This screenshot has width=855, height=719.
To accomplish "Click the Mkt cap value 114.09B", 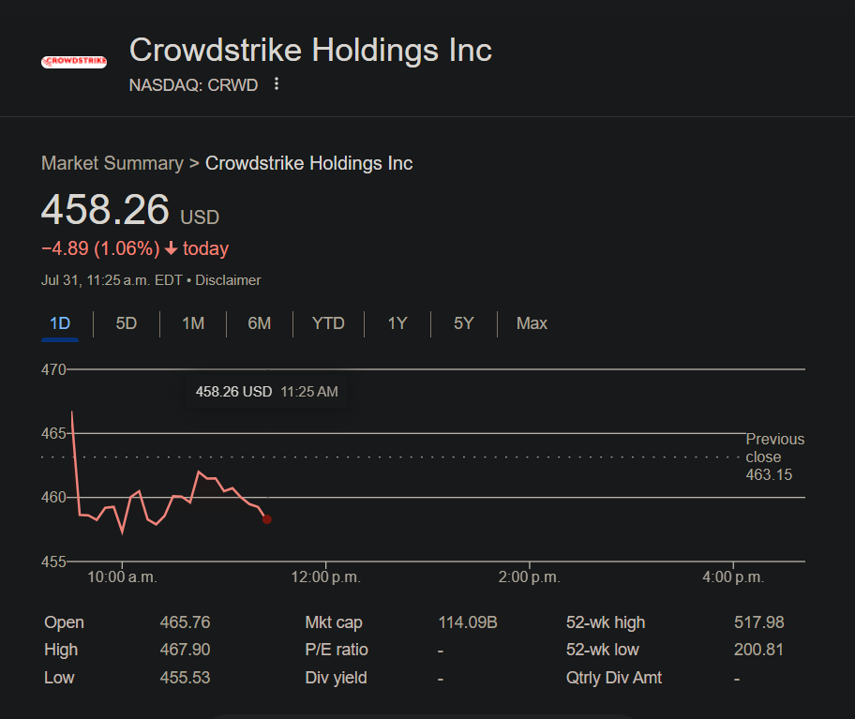I will point(468,622).
